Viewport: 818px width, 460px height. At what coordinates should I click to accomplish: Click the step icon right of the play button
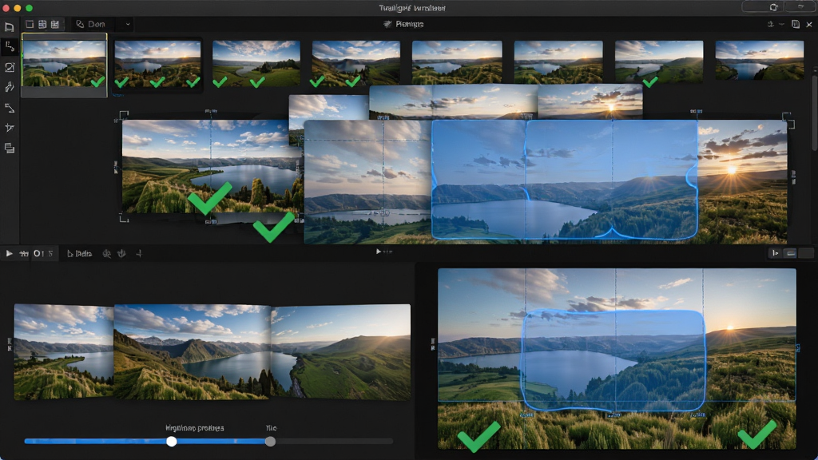[x=24, y=253]
